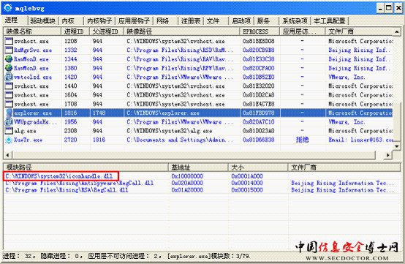Sort by the 进程ID column header
405x264 pixels.
click(75, 31)
